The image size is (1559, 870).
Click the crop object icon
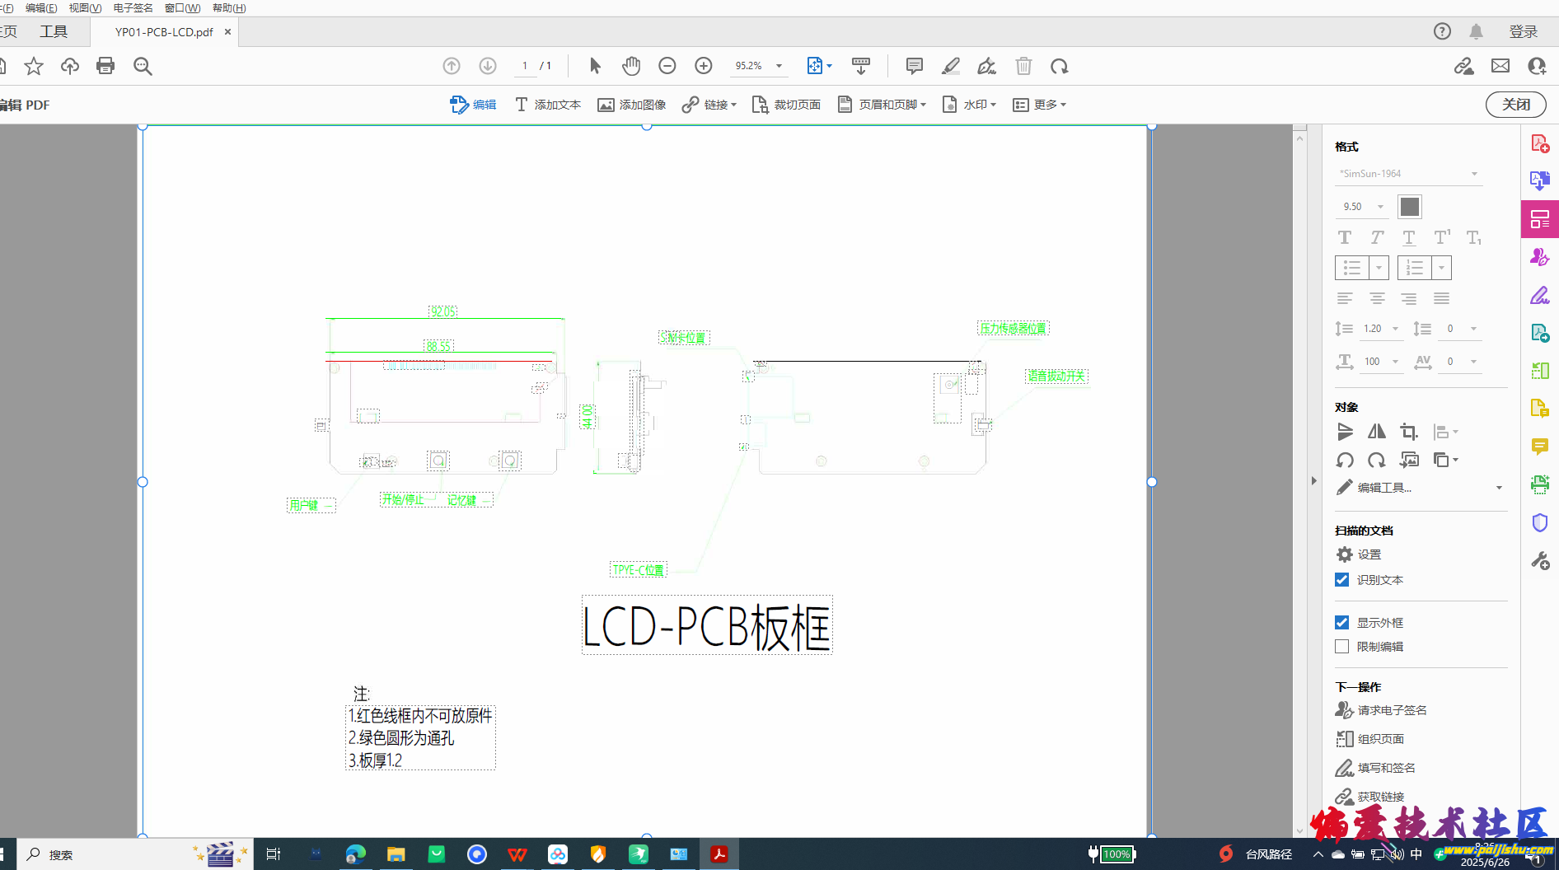pos(1409,432)
